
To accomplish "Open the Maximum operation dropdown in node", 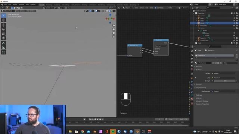I will point(161,46).
